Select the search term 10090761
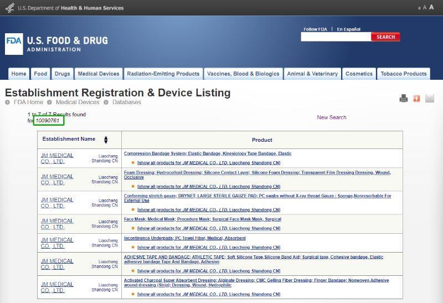This screenshot has height=303, width=443. tap(48, 121)
